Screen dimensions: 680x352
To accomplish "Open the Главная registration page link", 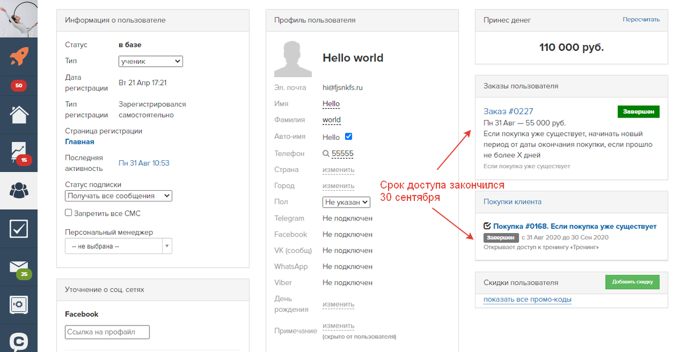I will tap(79, 141).
